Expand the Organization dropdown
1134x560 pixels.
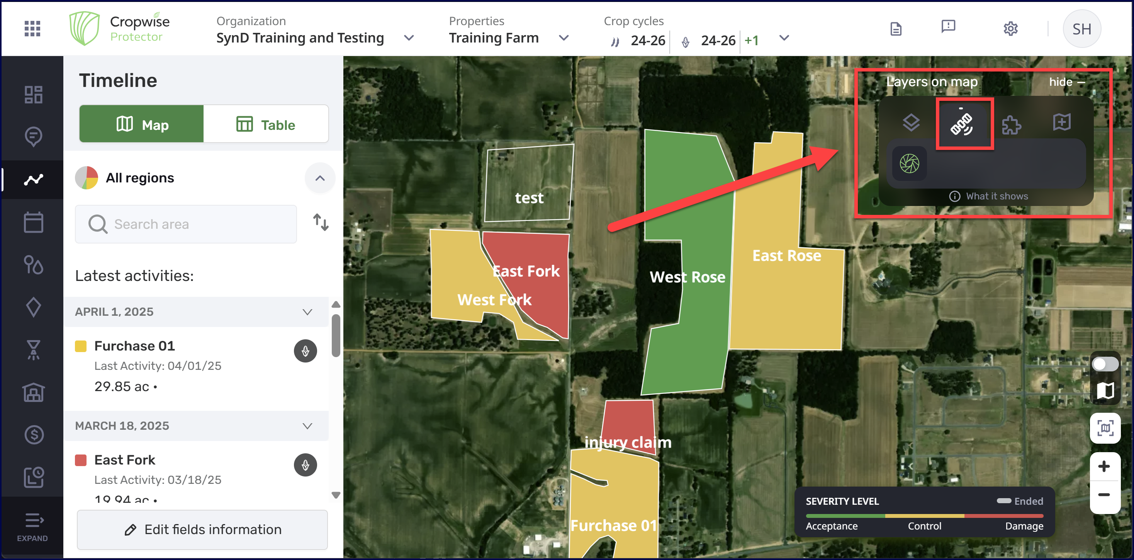[x=409, y=38]
